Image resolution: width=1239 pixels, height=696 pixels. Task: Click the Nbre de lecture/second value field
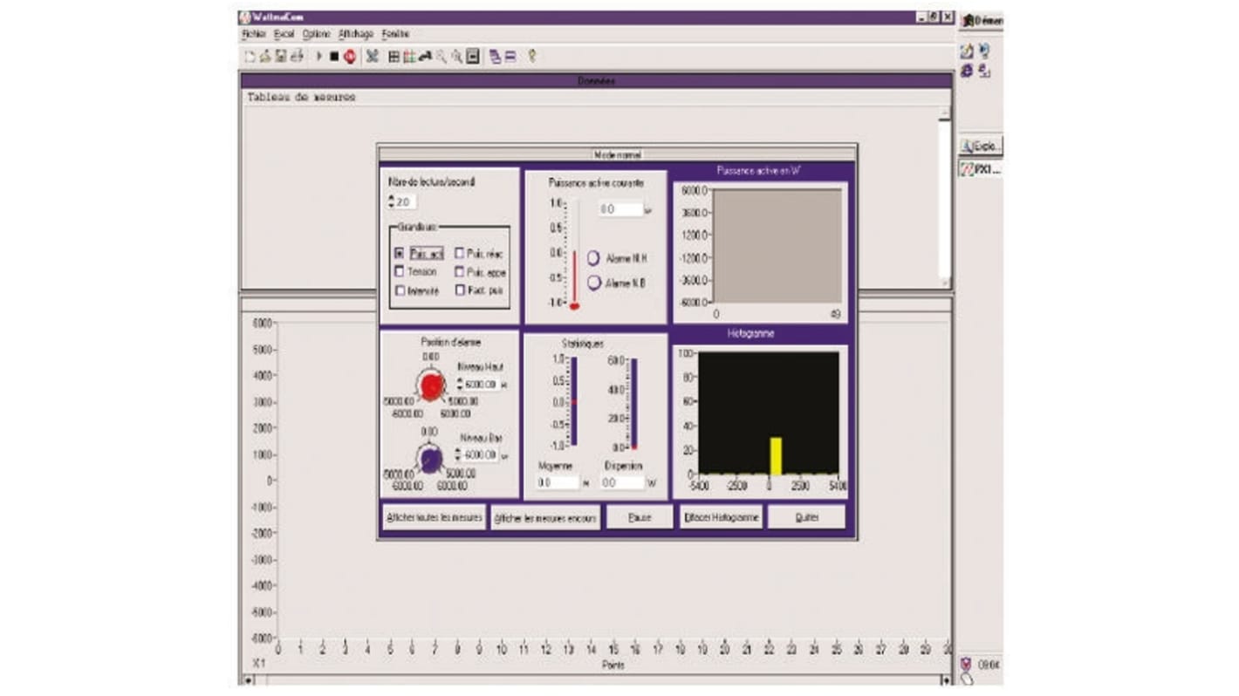pyautogui.click(x=406, y=201)
